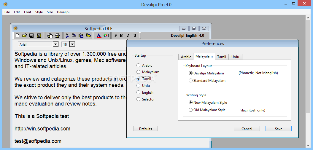Open the File menu

(7, 12)
